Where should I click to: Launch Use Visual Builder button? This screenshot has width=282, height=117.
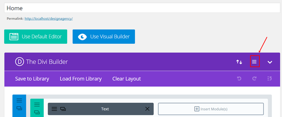point(104,37)
